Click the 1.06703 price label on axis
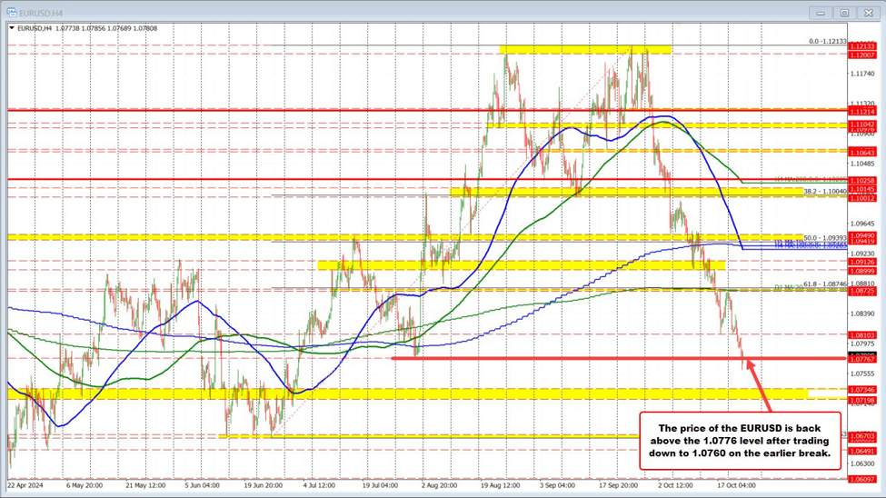Image resolution: width=886 pixels, height=498 pixels. tap(861, 436)
